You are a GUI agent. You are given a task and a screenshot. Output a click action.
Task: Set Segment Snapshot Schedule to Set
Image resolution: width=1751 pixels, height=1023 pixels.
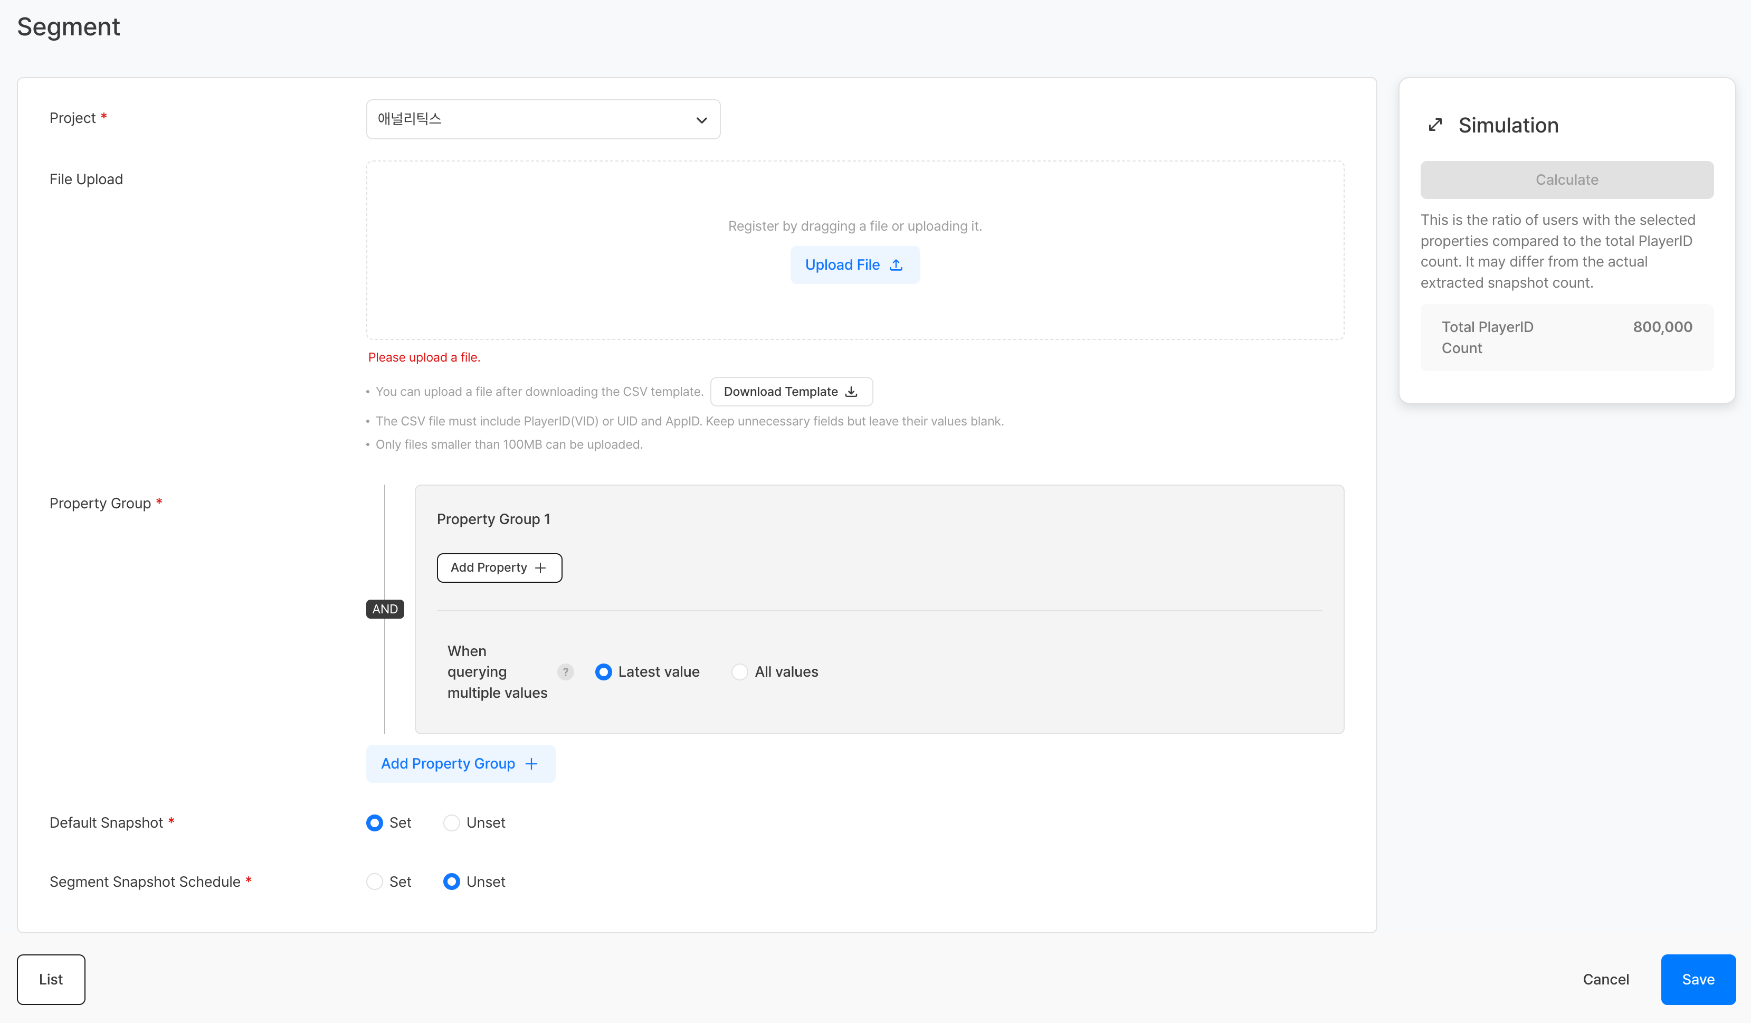(x=375, y=881)
